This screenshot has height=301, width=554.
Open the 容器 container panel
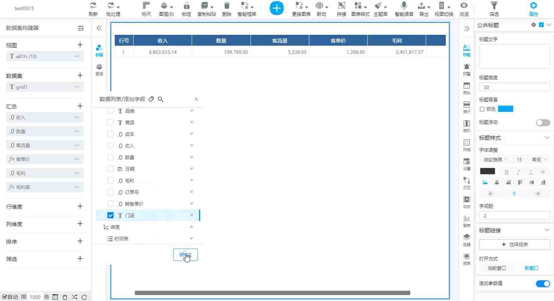(x=467, y=240)
